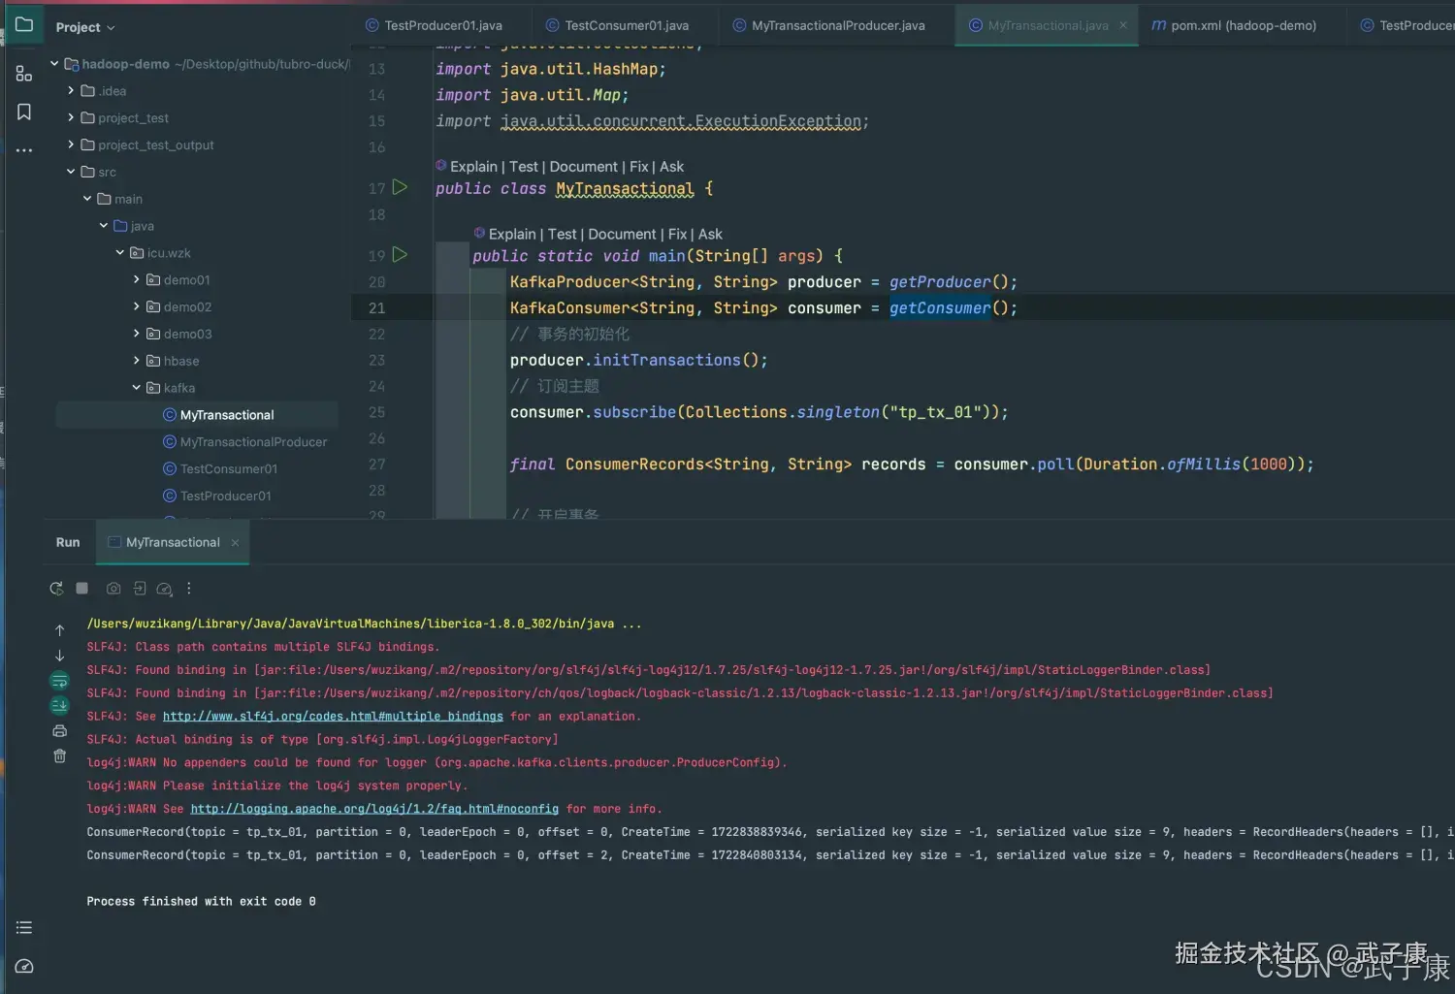The image size is (1455, 994).
Task: Switch to MyTransactionalProducer.java tab
Action: tap(829, 25)
